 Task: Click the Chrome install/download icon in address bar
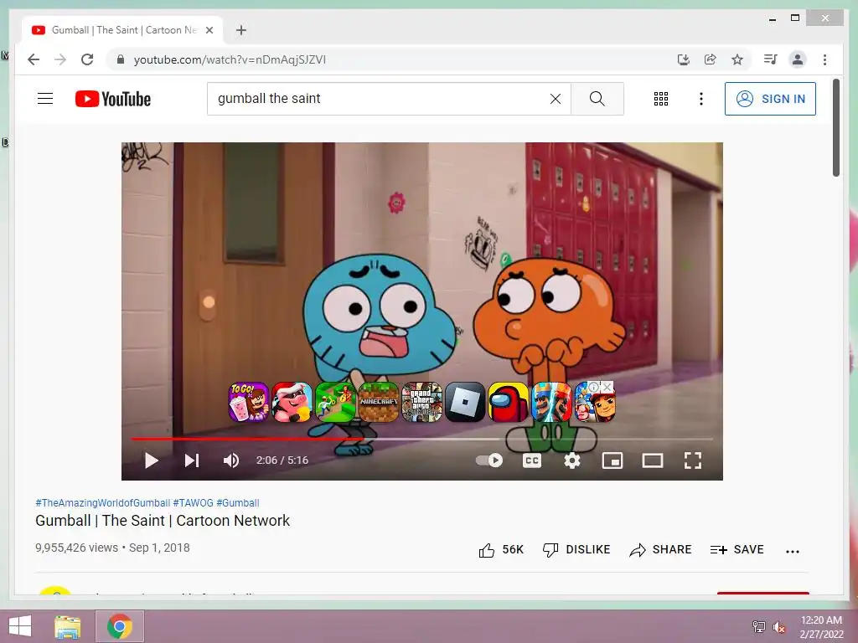pyautogui.click(x=684, y=59)
